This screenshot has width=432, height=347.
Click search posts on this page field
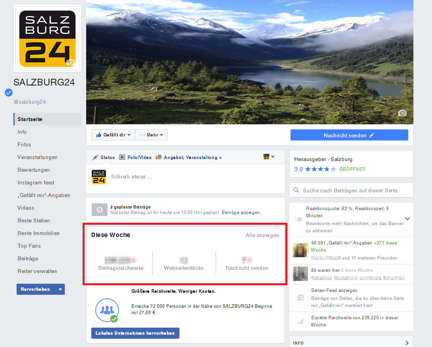351,190
